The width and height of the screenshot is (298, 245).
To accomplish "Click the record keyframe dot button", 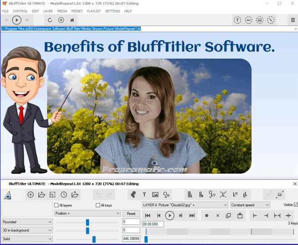I will tap(206, 215).
